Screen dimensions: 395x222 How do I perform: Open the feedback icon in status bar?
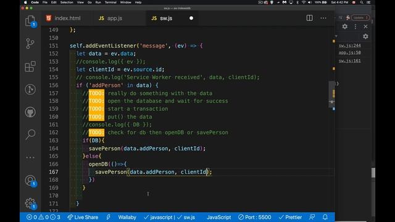(312, 217)
